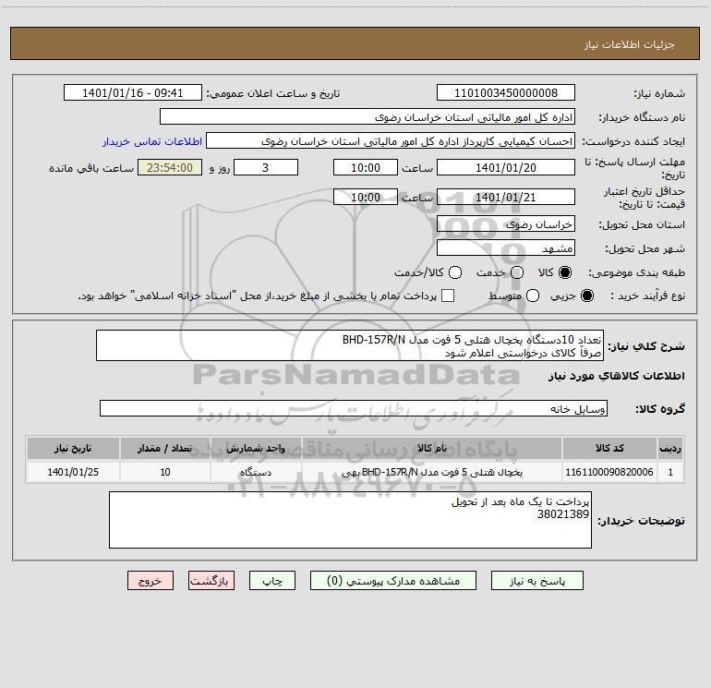Open the اطلاعات تماس خریدار link
Image resolution: width=711 pixels, height=688 pixels.
click(152, 141)
